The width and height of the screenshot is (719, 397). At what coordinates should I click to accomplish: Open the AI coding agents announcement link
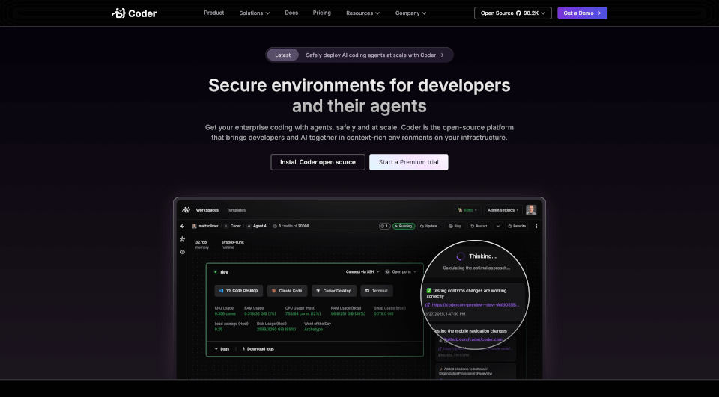coord(374,55)
